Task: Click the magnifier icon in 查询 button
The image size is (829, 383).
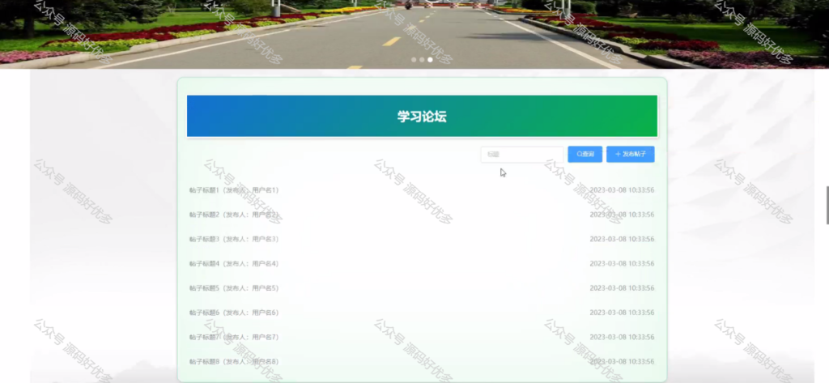Action: [x=579, y=154]
